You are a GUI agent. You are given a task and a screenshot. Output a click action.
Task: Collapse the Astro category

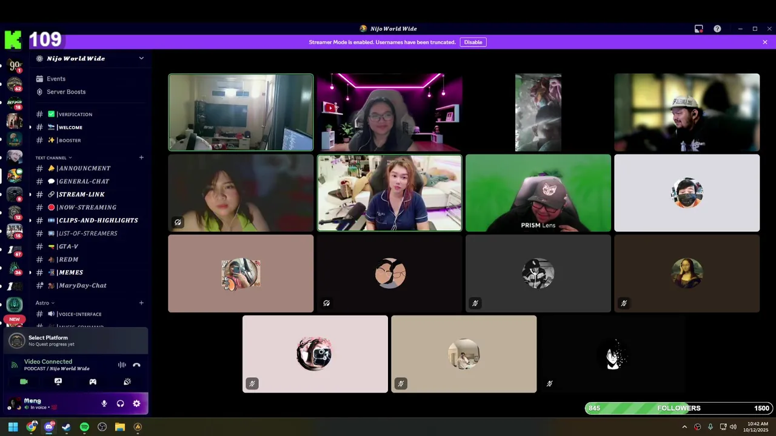(x=45, y=303)
